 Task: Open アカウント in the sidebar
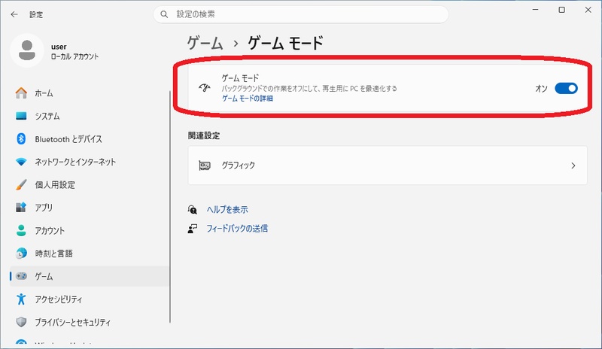[x=90, y=230]
